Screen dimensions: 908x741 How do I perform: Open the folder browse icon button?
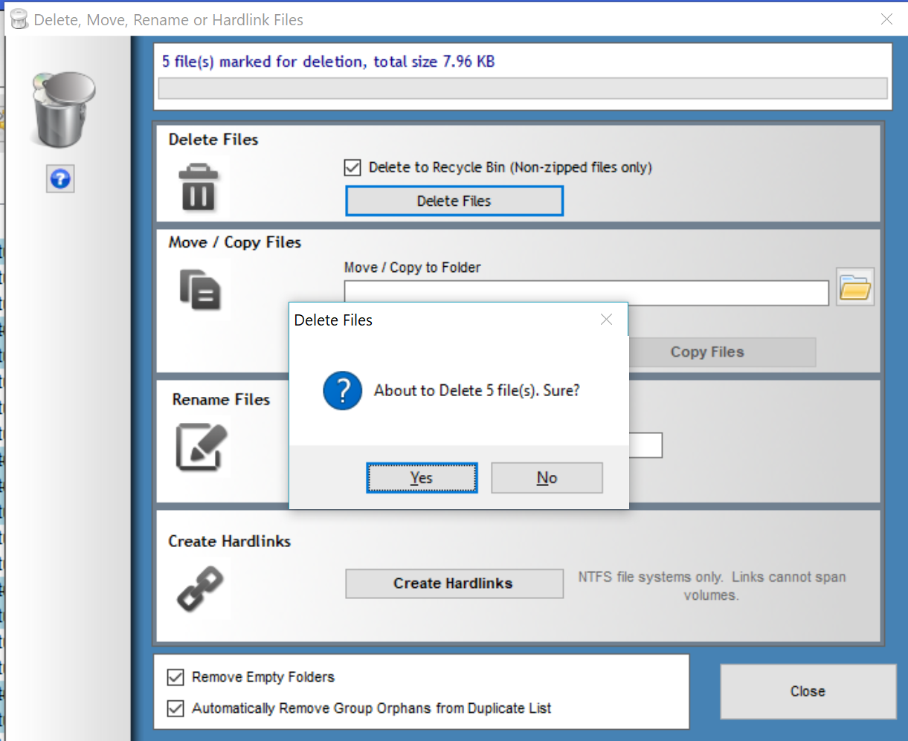click(855, 287)
